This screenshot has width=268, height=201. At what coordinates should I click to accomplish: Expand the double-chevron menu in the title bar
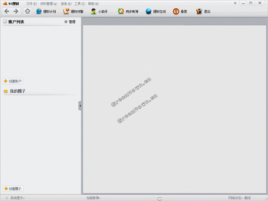click(x=235, y=3)
